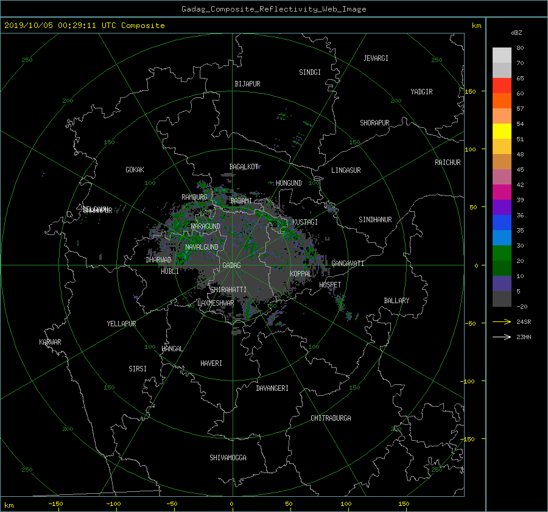Click the BADAMI city label

point(241,201)
